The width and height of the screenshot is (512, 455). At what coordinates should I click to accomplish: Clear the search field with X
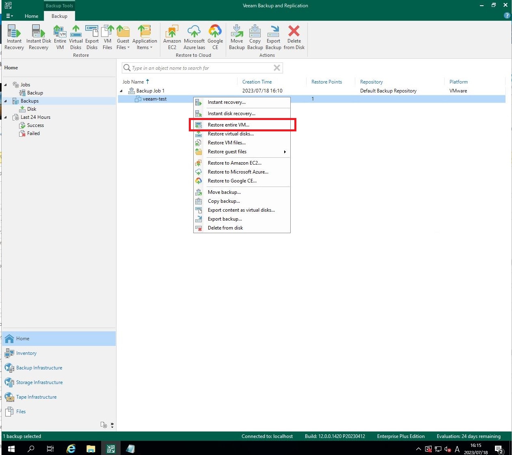pos(277,68)
